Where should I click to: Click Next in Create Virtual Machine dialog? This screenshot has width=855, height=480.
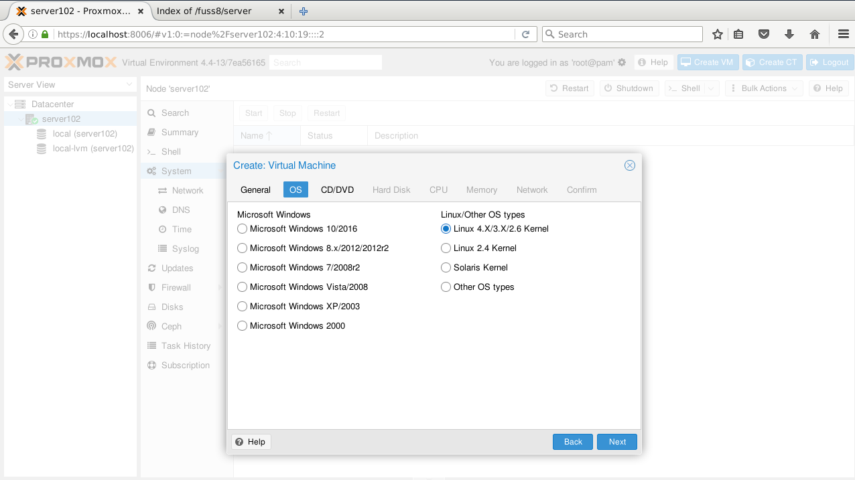coord(617,442)
